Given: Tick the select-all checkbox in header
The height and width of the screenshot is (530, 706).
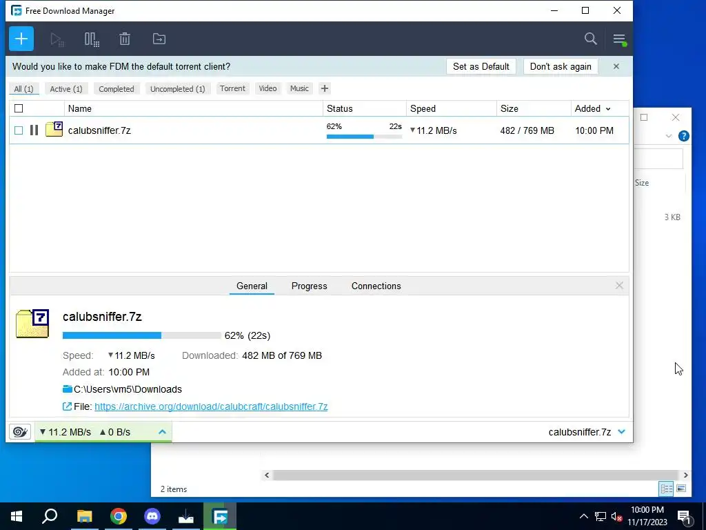Looking at the screenshot, I should pos(19,108).
